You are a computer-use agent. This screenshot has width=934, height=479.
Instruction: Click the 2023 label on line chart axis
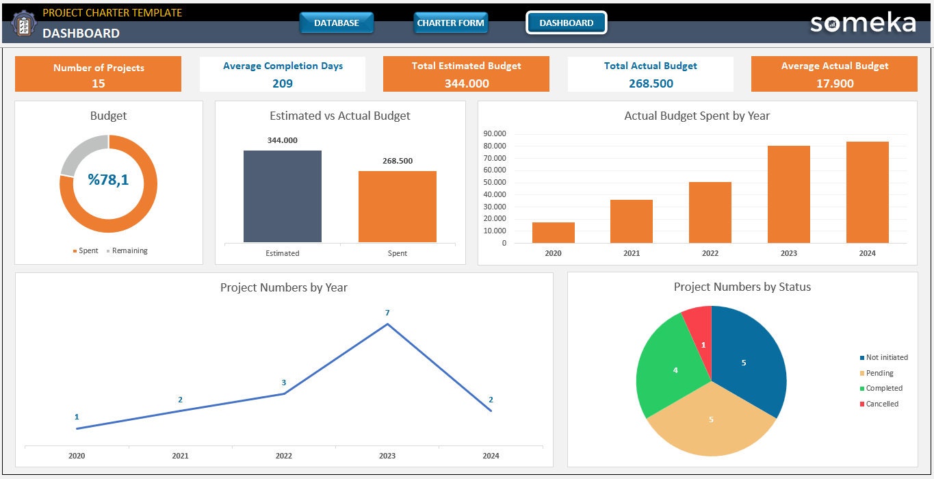(x=387, y=456)
